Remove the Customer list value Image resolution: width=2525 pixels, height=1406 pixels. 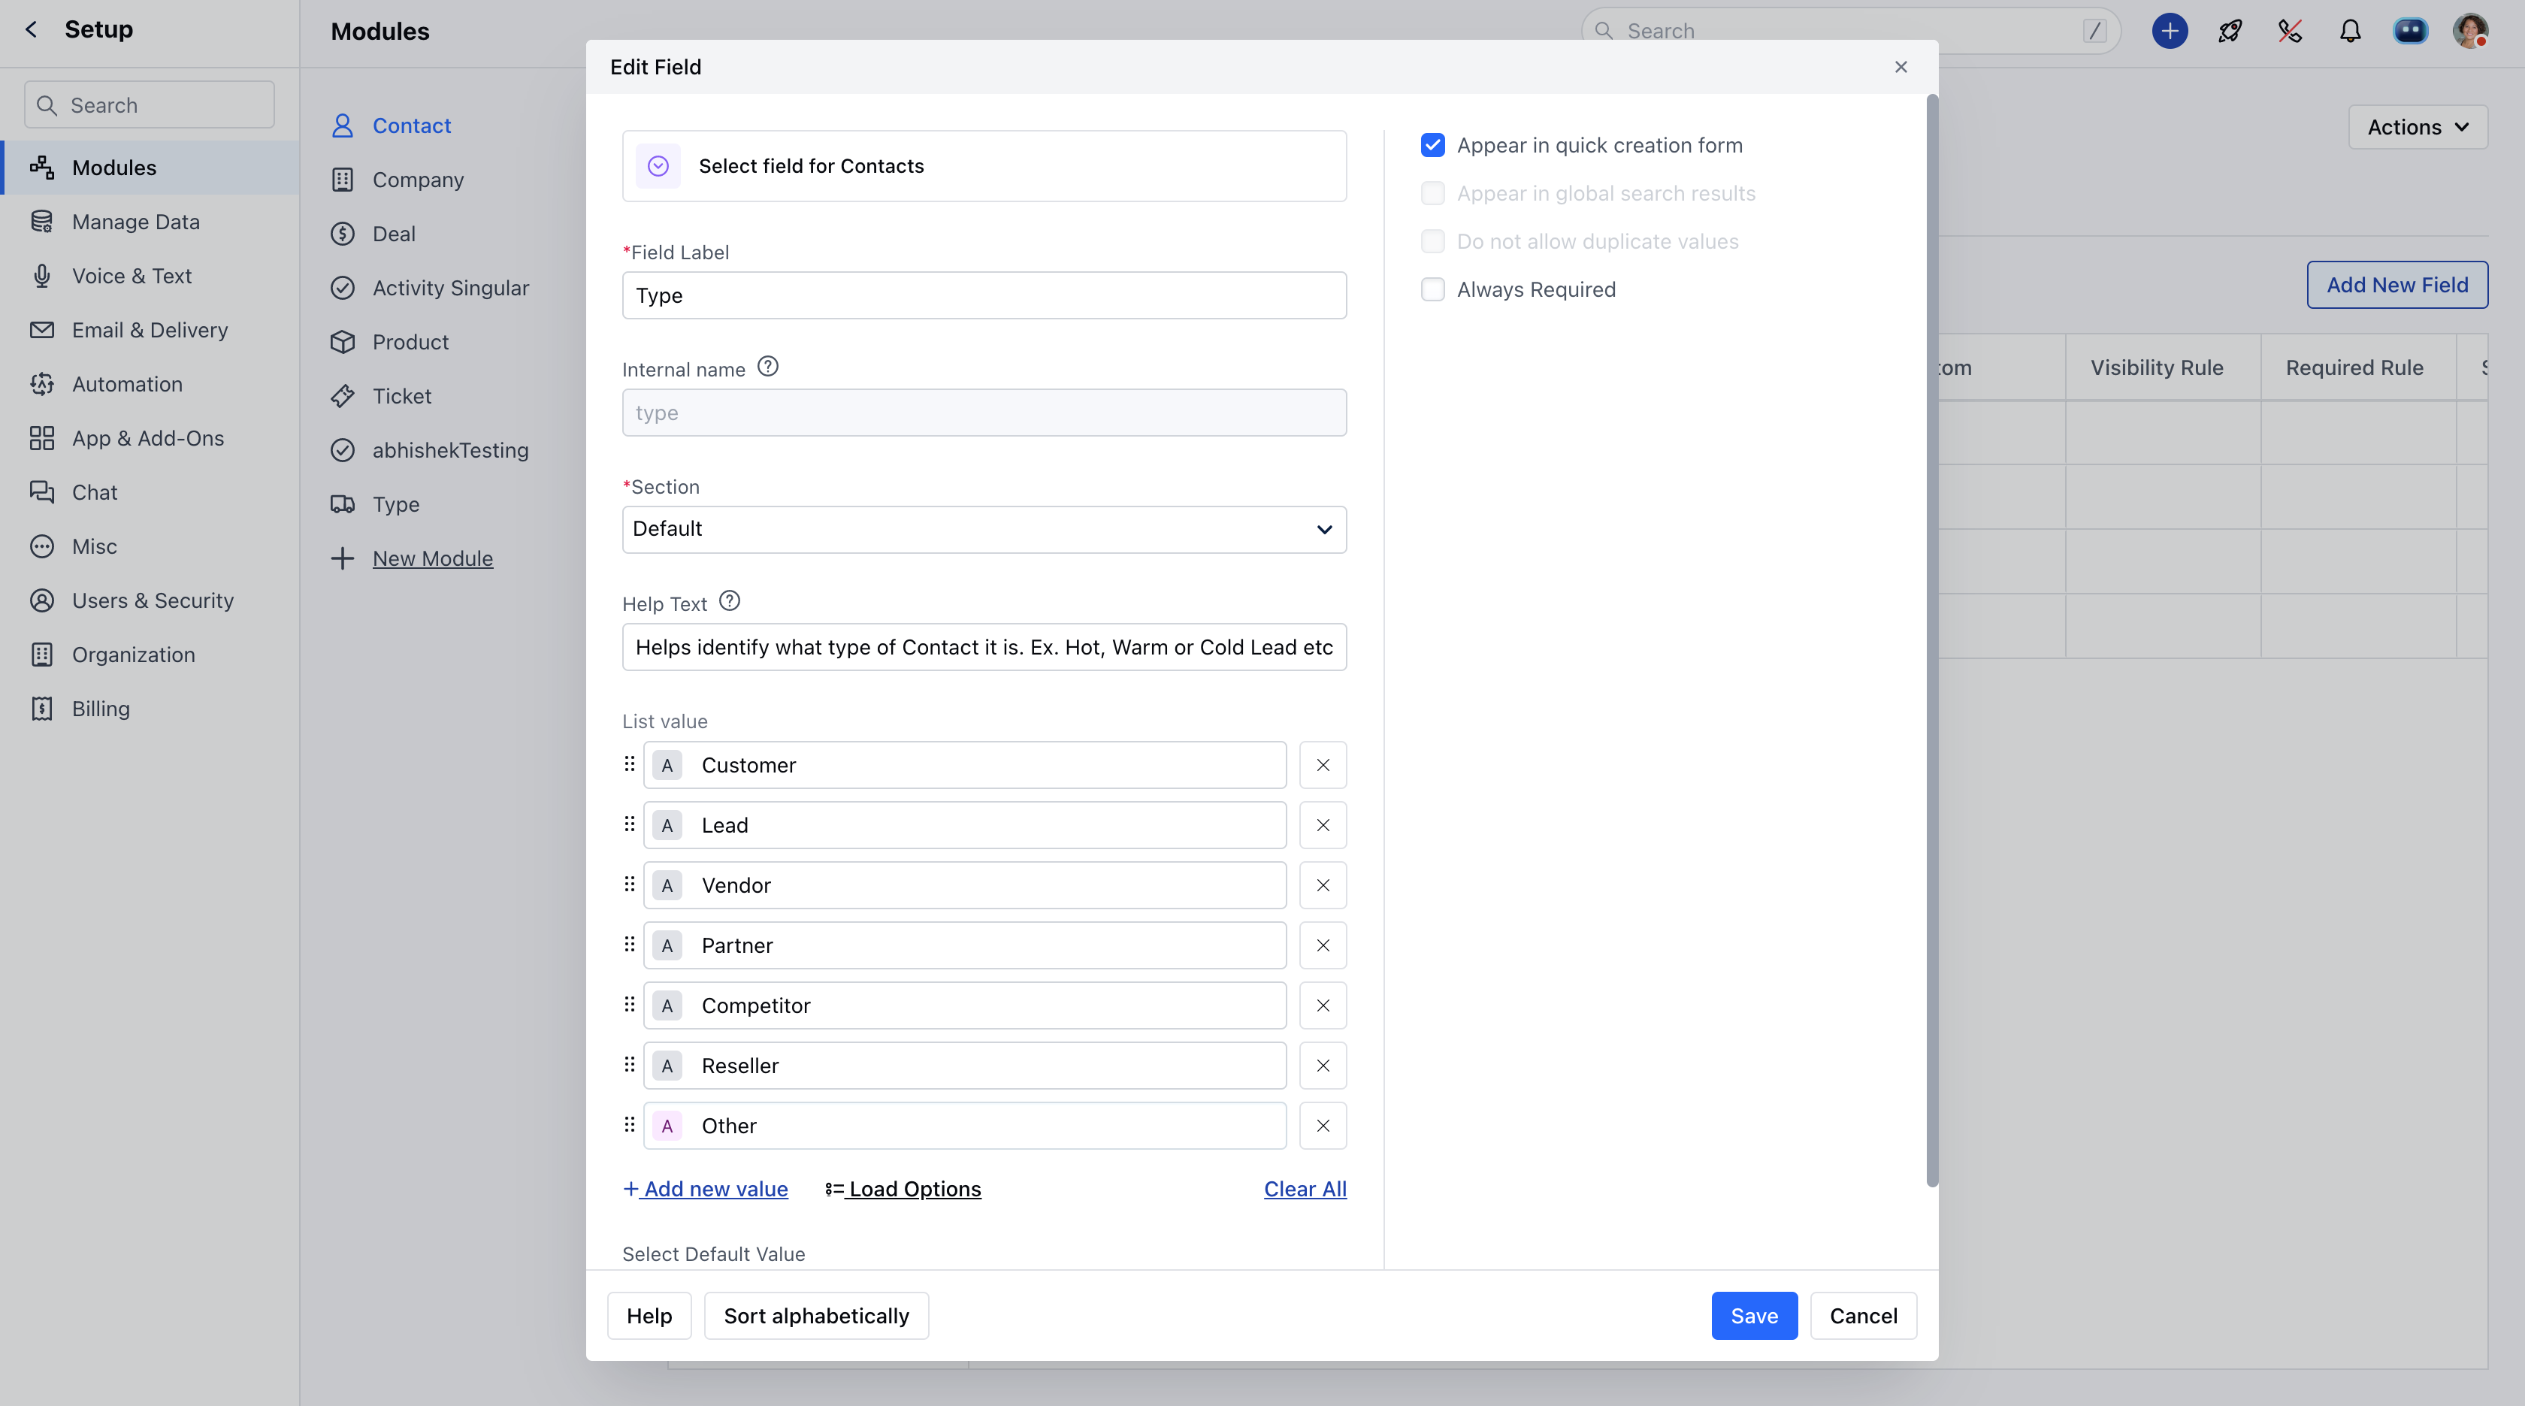(x=1323, y=765)
